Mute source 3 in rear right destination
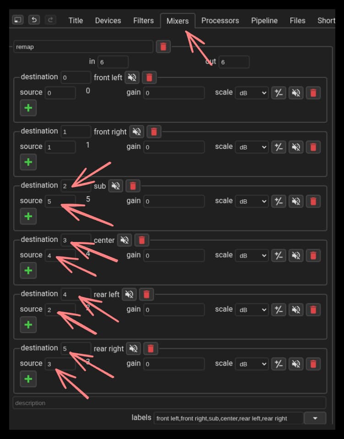Image resolution: width=344 pixels, height=439 pixels. click(x=296, y=364)
